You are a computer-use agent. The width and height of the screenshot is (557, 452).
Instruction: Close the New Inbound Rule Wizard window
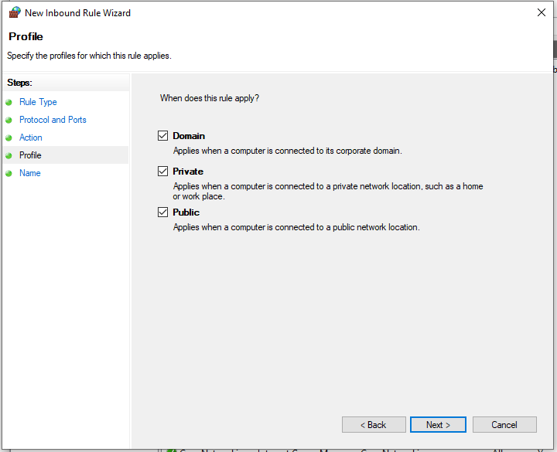pyautogui.click(x=539, y=12)
